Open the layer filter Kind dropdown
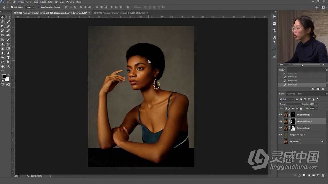The height and width of the screenshot is (184, 328). [287, 99]
